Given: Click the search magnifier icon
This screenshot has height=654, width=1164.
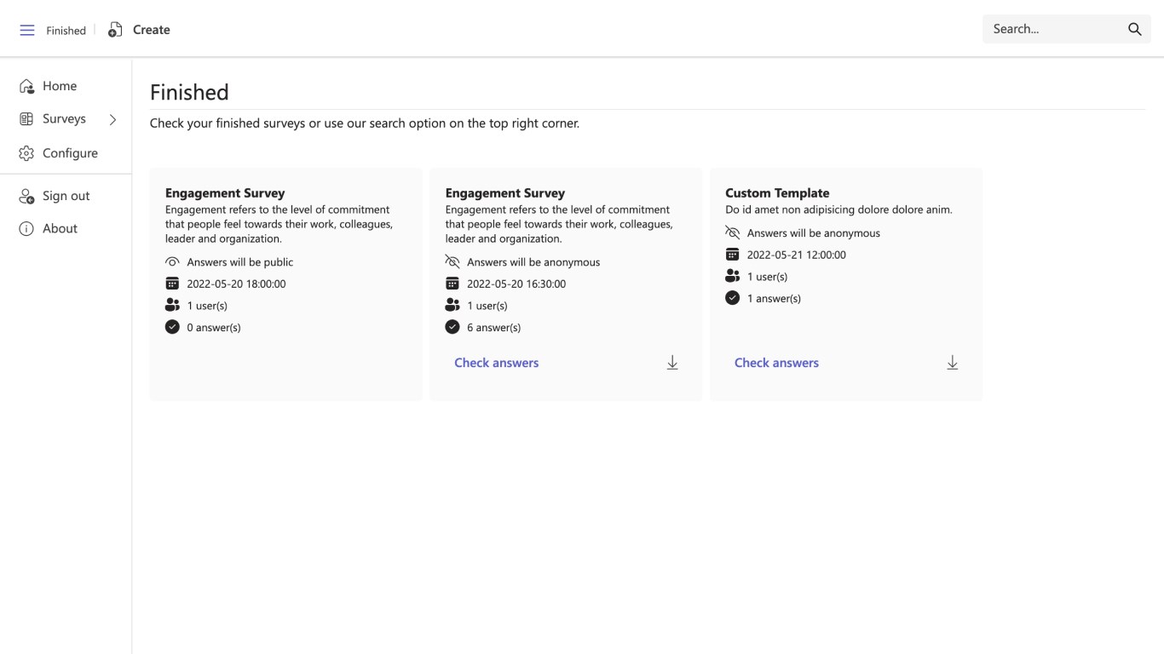Looking at the screenshot, I should pos(1134,29).
